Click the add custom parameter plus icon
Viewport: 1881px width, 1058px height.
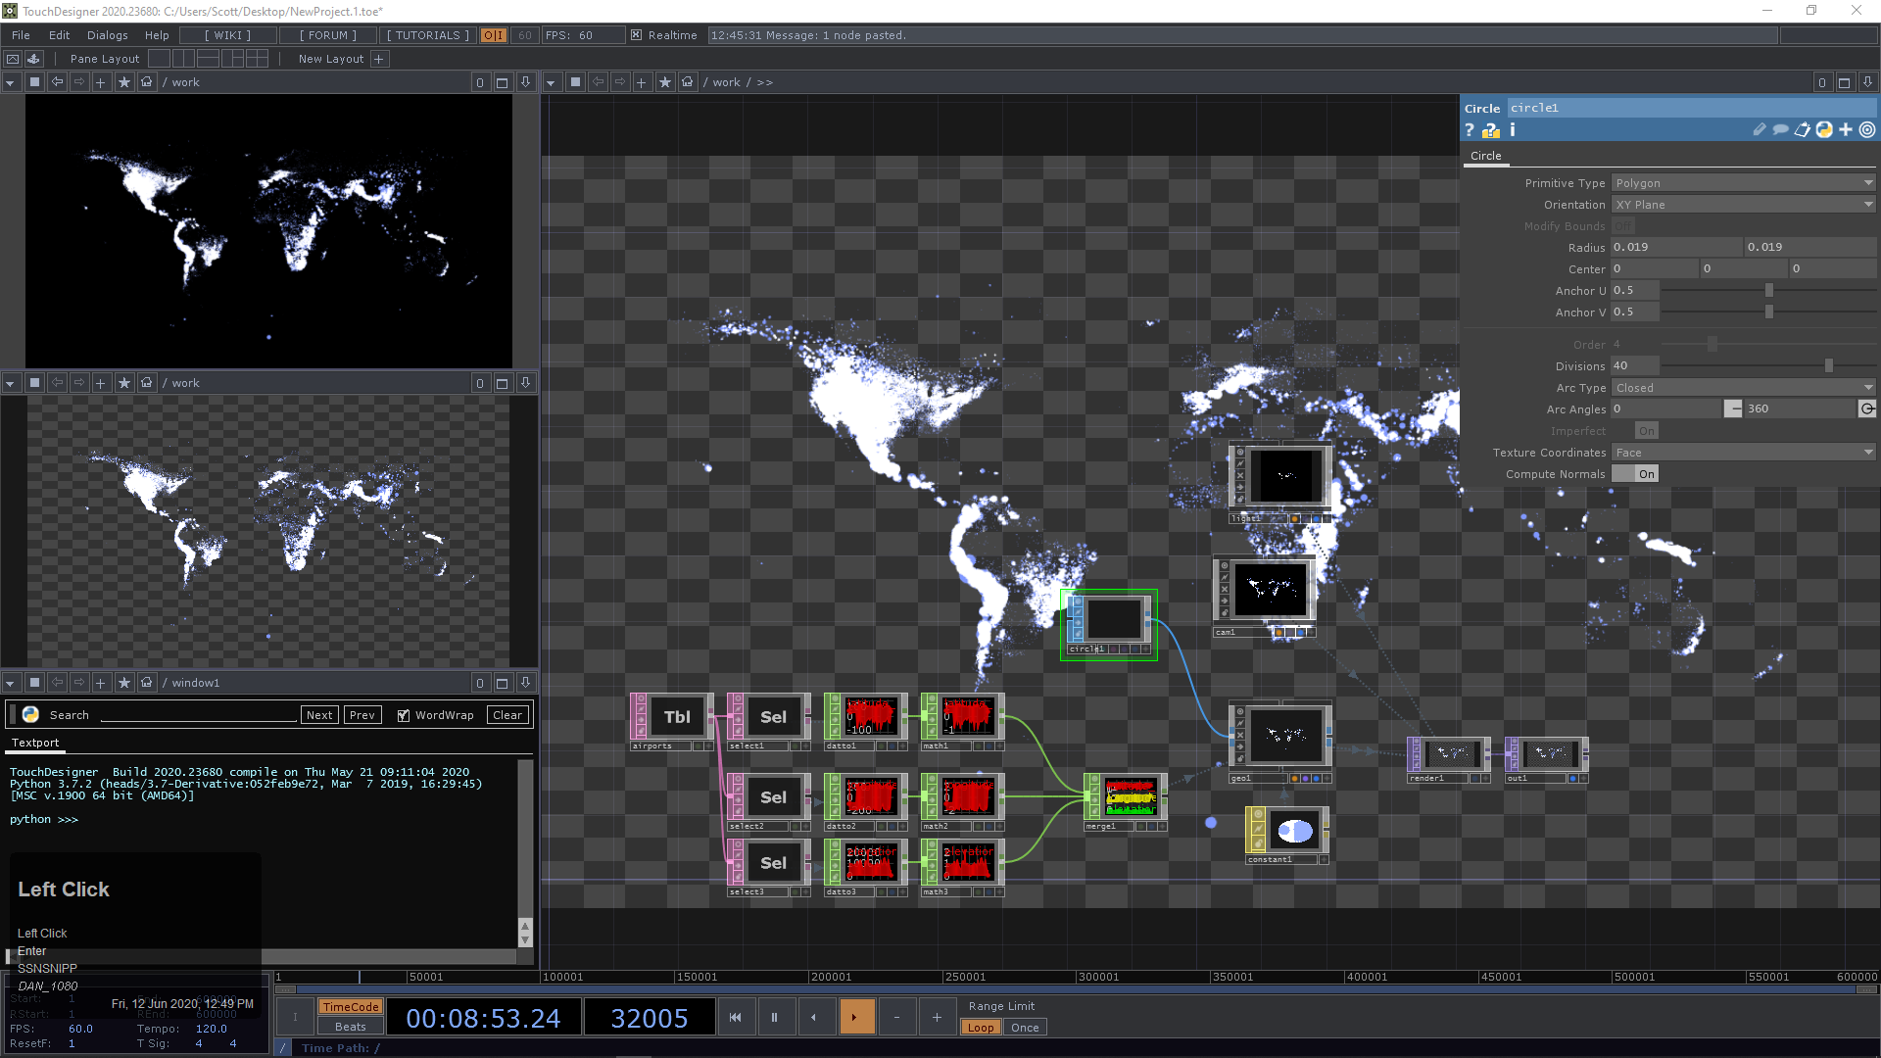[1846, 130]
